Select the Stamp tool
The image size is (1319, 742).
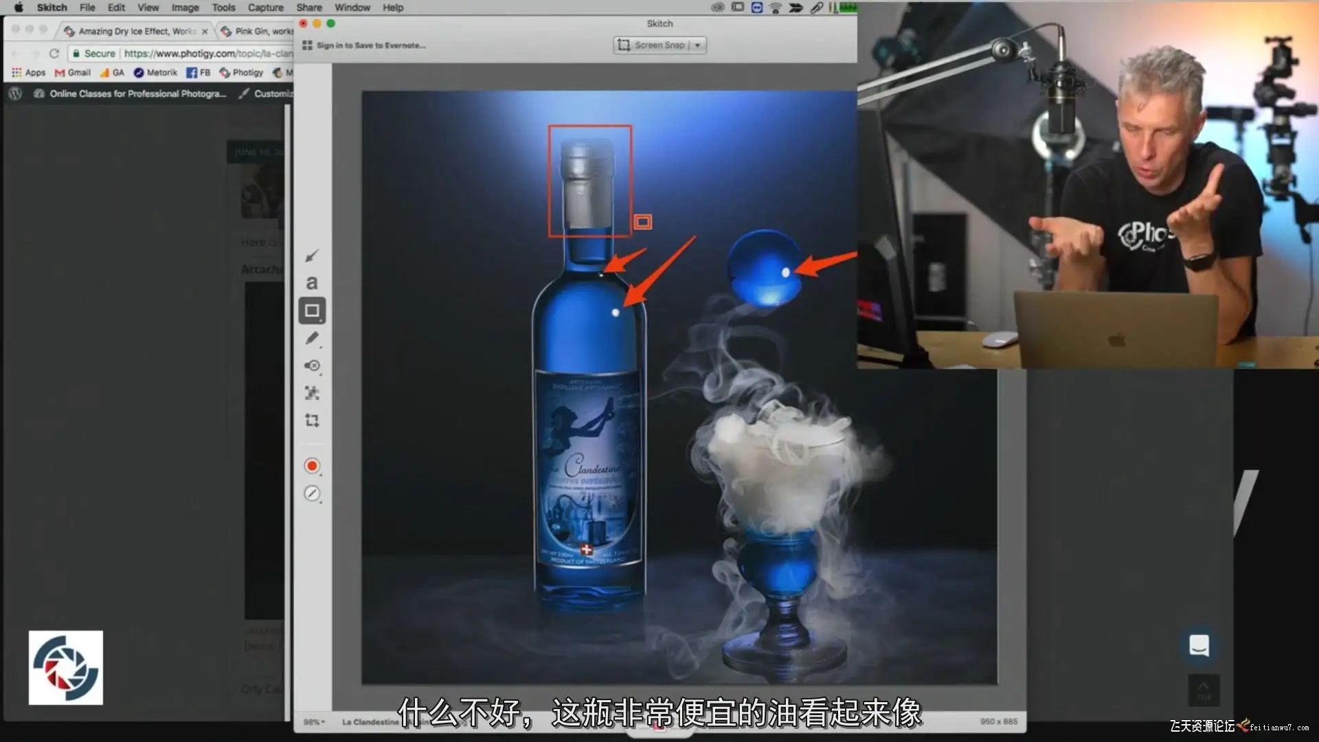(x=311, y=366)
